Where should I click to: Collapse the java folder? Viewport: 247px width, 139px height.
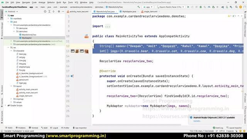click(x=8, y=22)
